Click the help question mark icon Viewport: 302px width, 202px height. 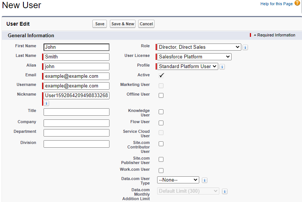click(x=297, y=3)
